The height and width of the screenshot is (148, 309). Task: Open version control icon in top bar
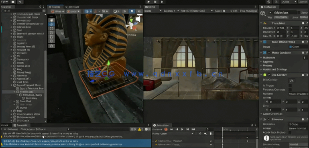[x=20, y=2]
